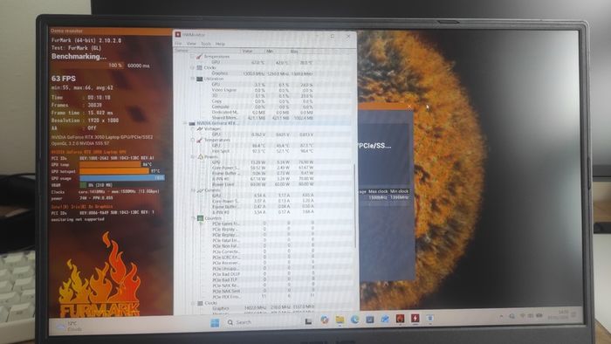Collapse the Counters section expander

point(193,218)
